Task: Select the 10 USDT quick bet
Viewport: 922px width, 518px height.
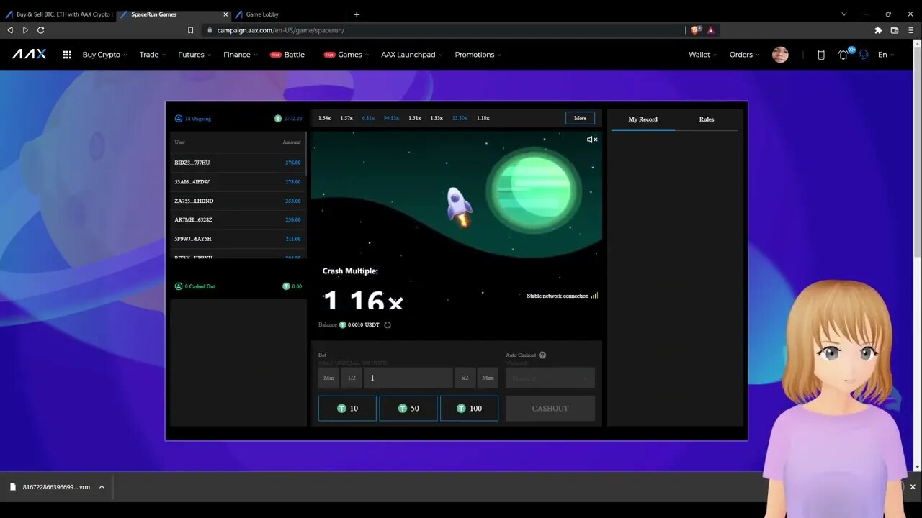Action: click(347, 408)
